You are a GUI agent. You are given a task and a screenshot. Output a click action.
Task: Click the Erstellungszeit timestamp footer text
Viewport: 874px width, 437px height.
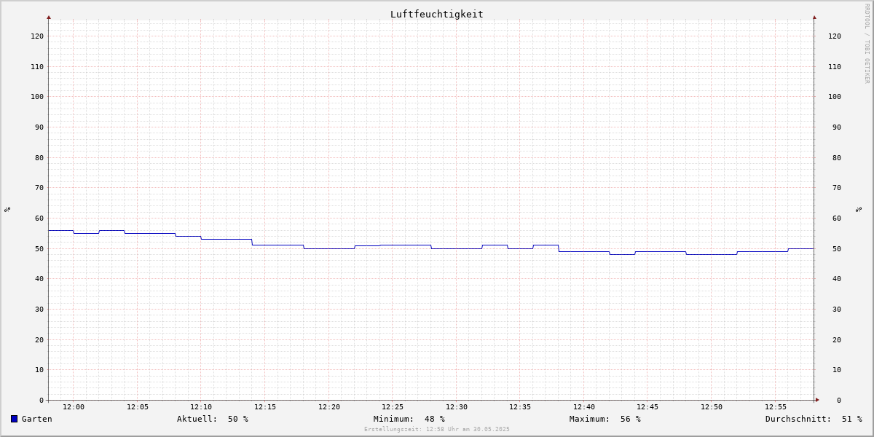(x=437, y=429)
